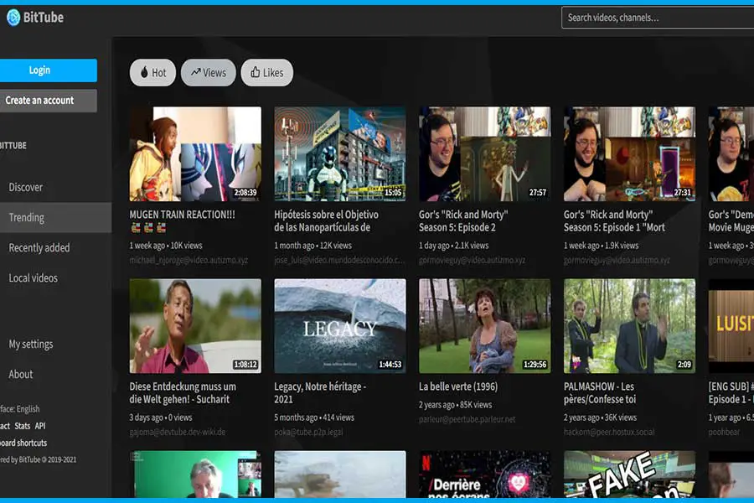Viewport: 754px width, 503px height.
Task: Click PALMASHOW - Les pères/Confesse toi title
Action: click(x=600, y=393)
